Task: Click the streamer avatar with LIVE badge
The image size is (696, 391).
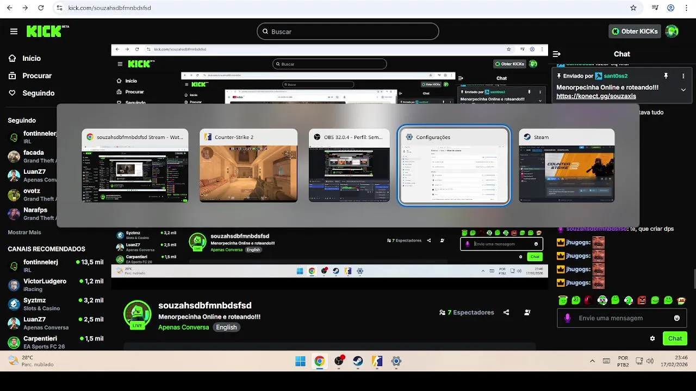Action: pyautogui.click(x=137, y=315)
